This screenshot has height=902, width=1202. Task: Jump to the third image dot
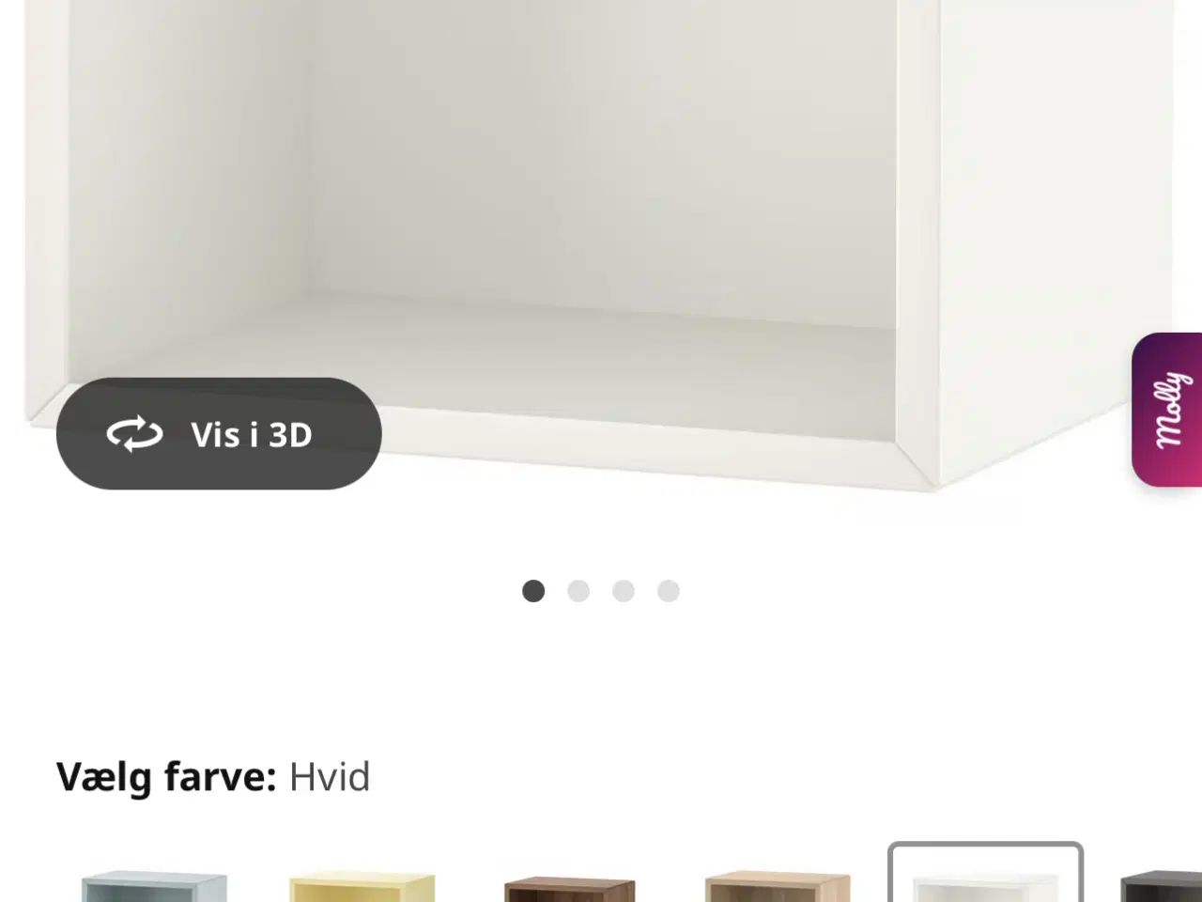624,591
